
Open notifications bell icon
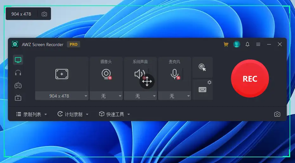click(x=247, y=44)
